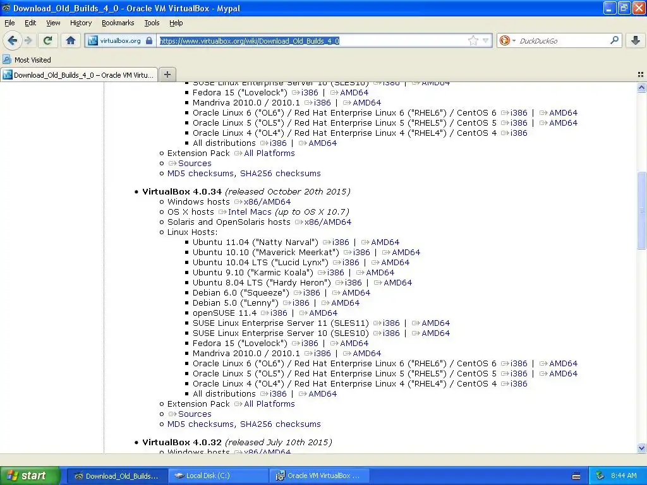647x485 pixels.
Task: Open Solaris hosts x86/AMD64 link for 4.0.34
Action: tap(328, 222)
